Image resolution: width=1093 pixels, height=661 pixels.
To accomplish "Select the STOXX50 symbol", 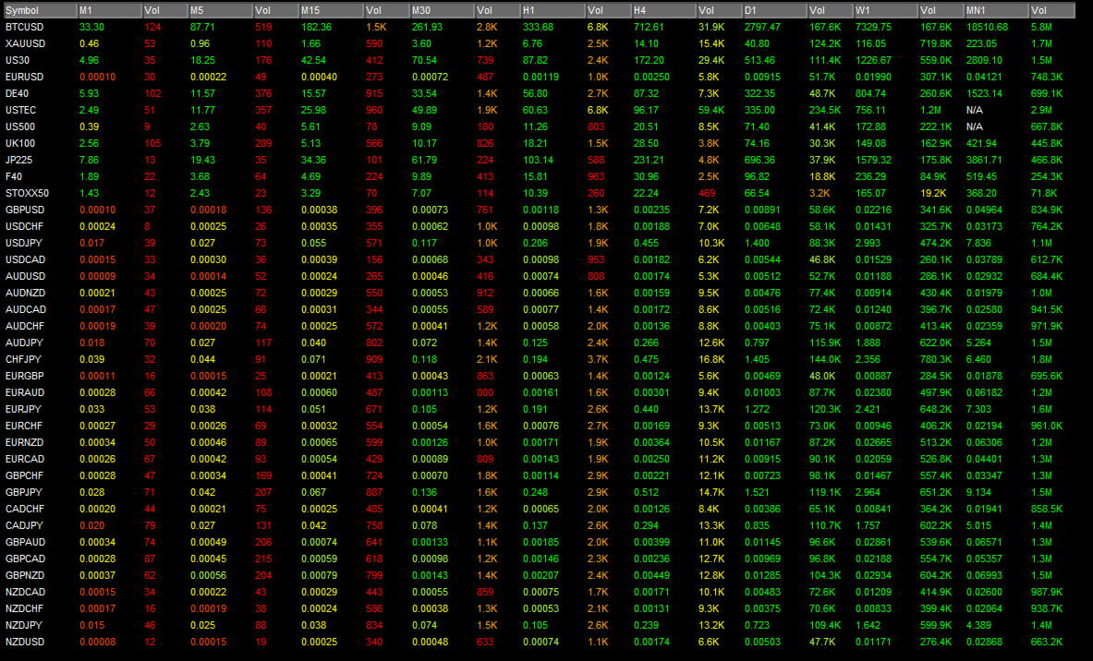I will [27, 194].
